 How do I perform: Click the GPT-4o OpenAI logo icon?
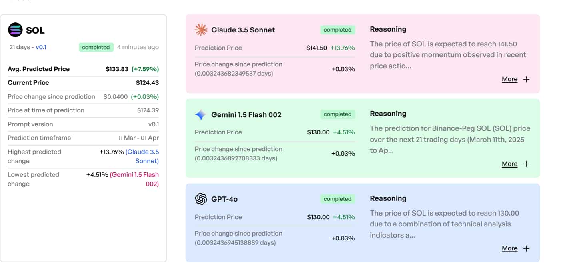pyautogui.click(x=201, y=199)
